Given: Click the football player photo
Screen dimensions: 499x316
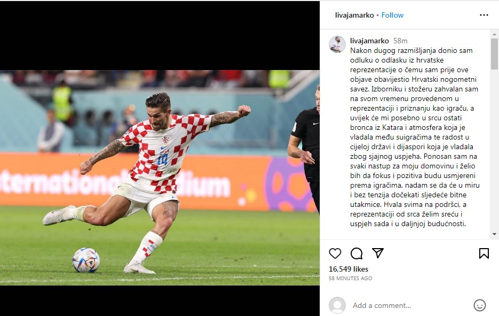Looking at the screenshot, I should (160, 178).
